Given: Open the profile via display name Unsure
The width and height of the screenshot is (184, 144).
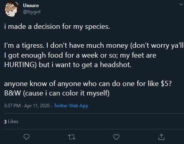Looking at the screenshot, I should [31, 6].
